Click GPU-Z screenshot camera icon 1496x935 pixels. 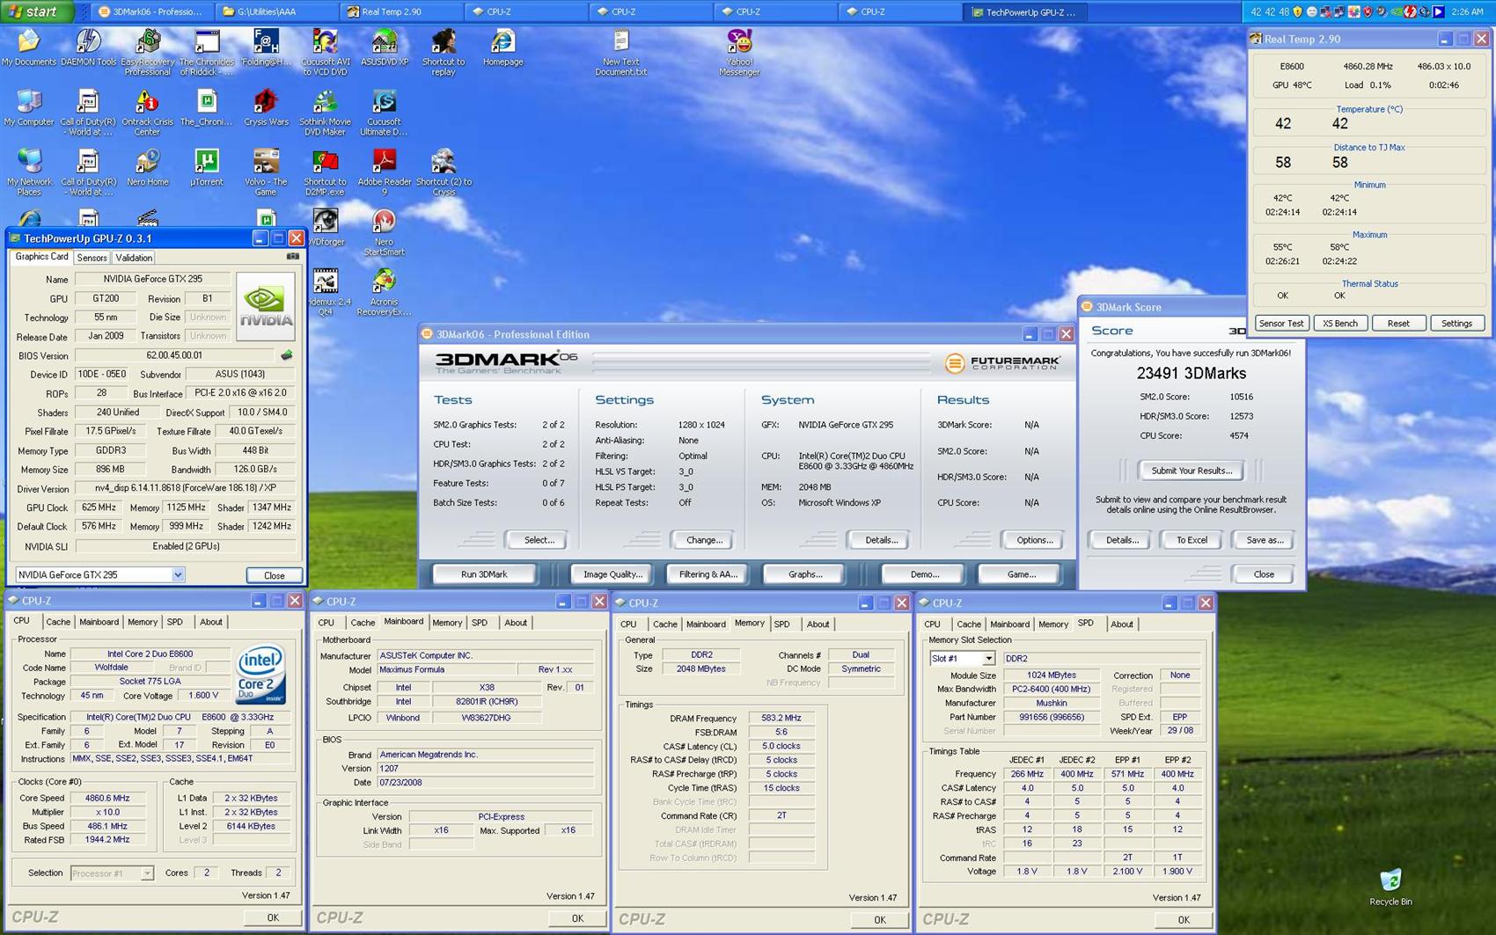(293, 257)
